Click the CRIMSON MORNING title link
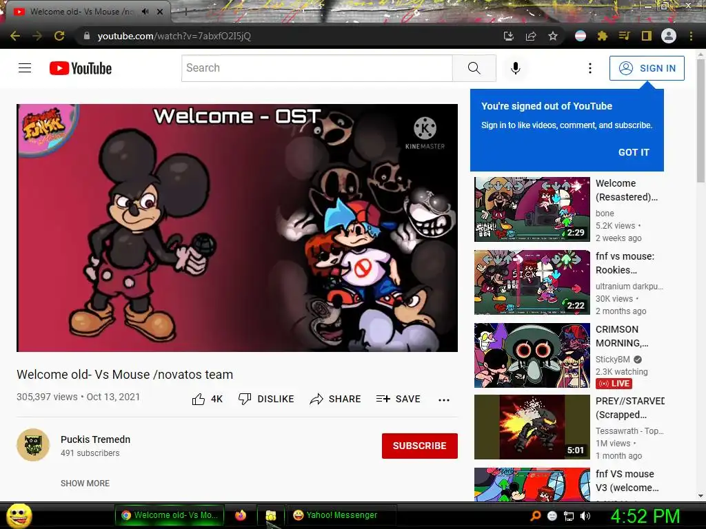This screenshot has height=529, width=706. pyautogui.click(x=623, y=336)
